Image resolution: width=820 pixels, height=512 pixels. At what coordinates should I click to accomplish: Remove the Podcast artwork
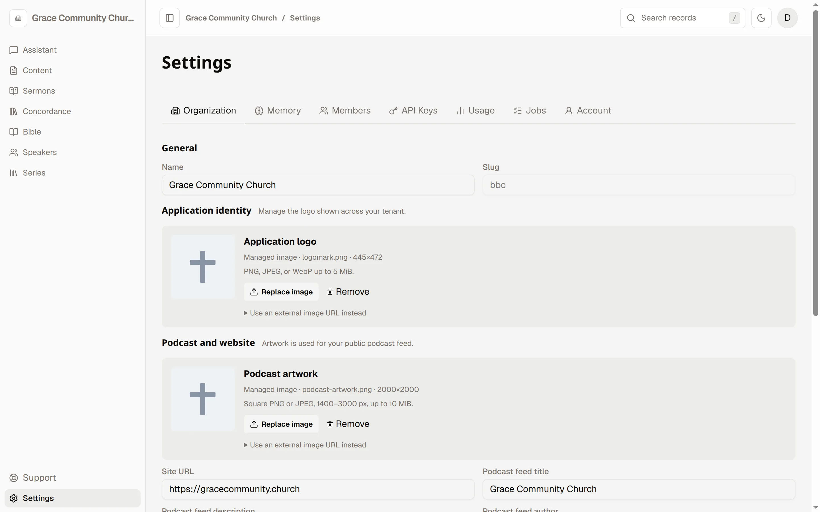tap(348, 424)
